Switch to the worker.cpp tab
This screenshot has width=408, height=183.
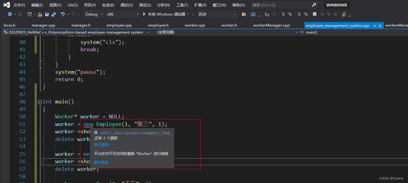195,25
